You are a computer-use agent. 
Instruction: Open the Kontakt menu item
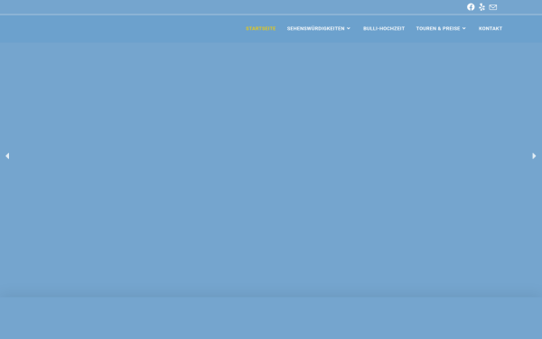(x=491, y=28)
